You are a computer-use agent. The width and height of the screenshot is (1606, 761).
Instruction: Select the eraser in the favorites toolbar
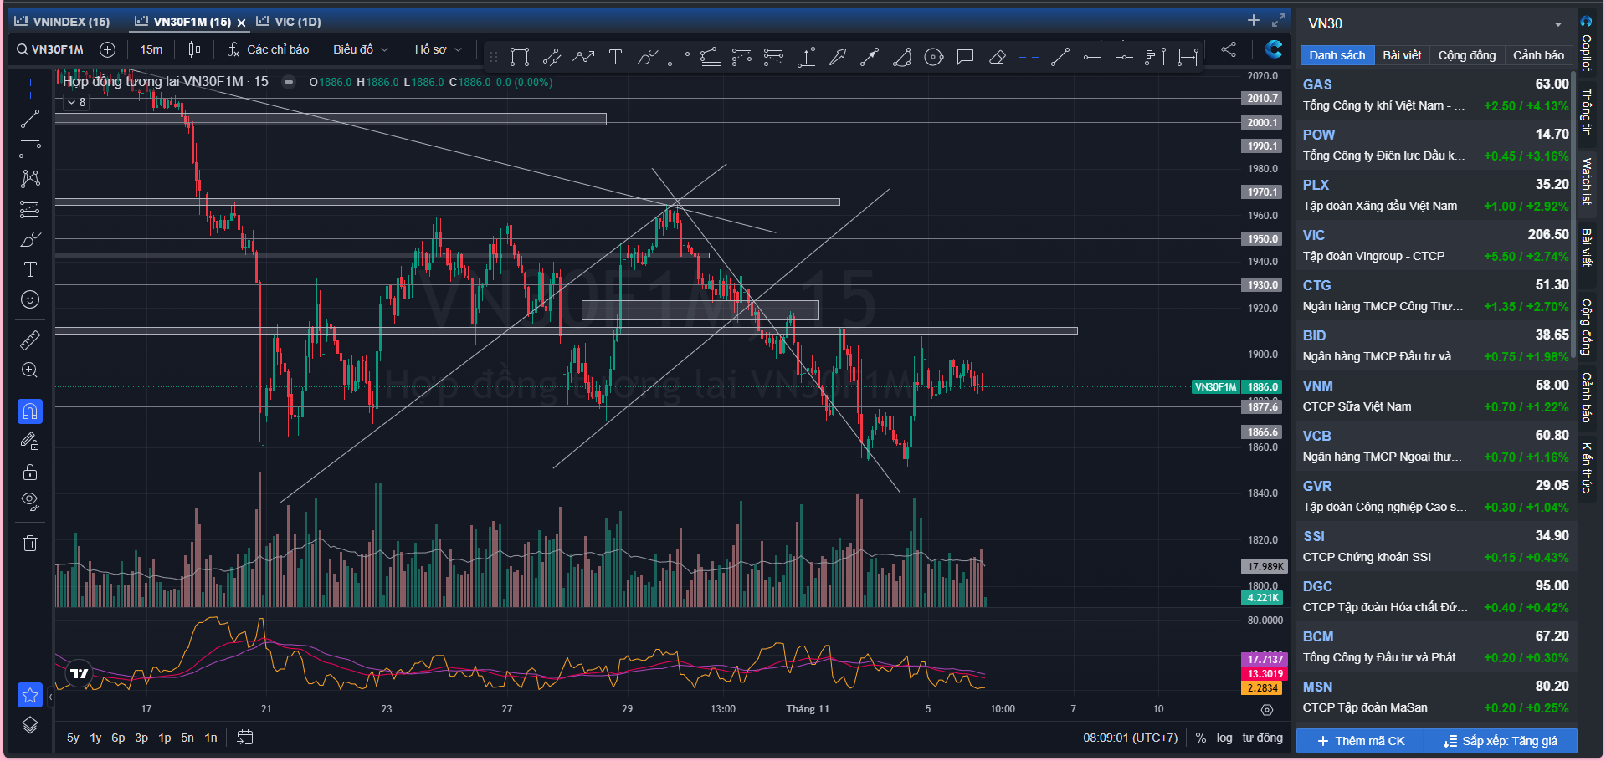point(997,57)
